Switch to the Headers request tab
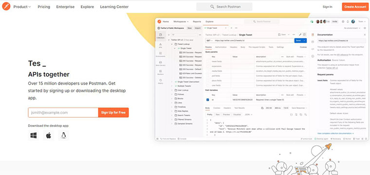370x175 pixels. (233, 47)
